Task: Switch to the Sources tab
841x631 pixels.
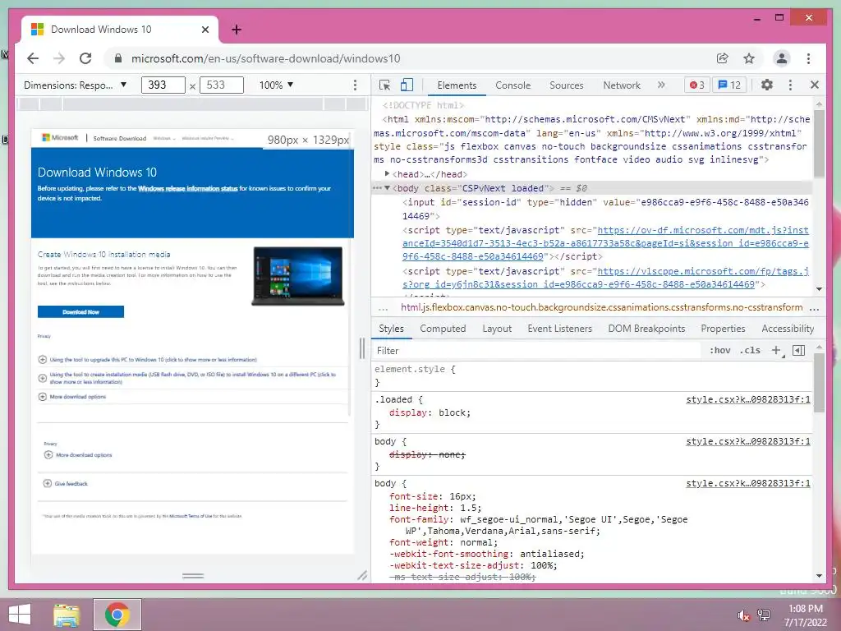Action: (567, 85)
